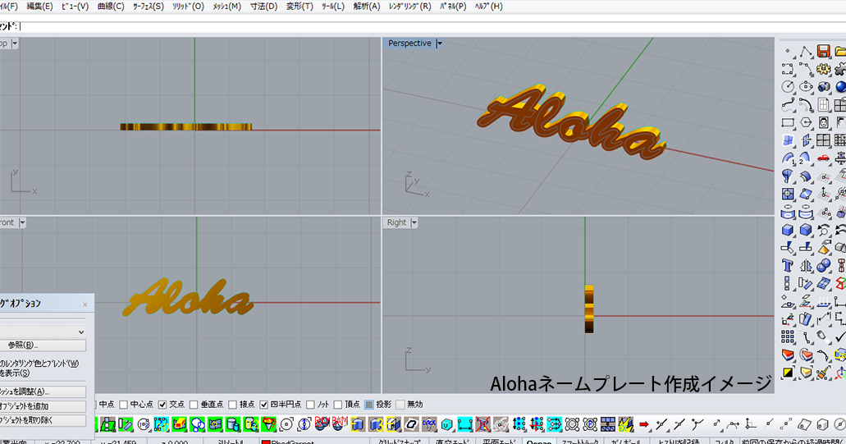Enable the 中心点 osnap checkbox
846x444 pixels.
[123, 405]
